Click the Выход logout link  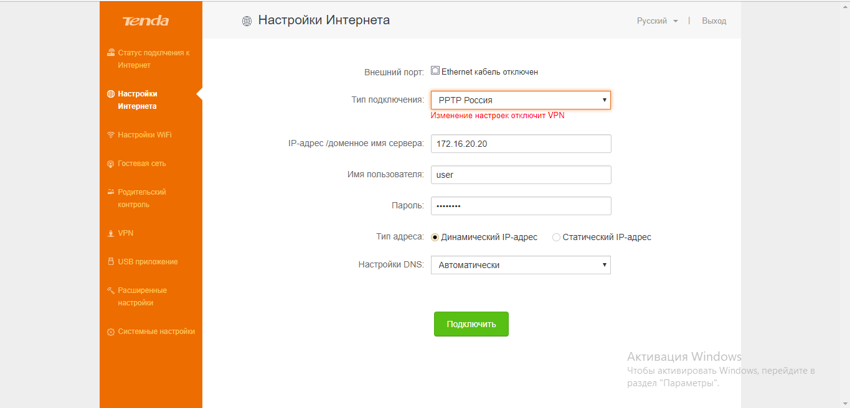(714, 21)
